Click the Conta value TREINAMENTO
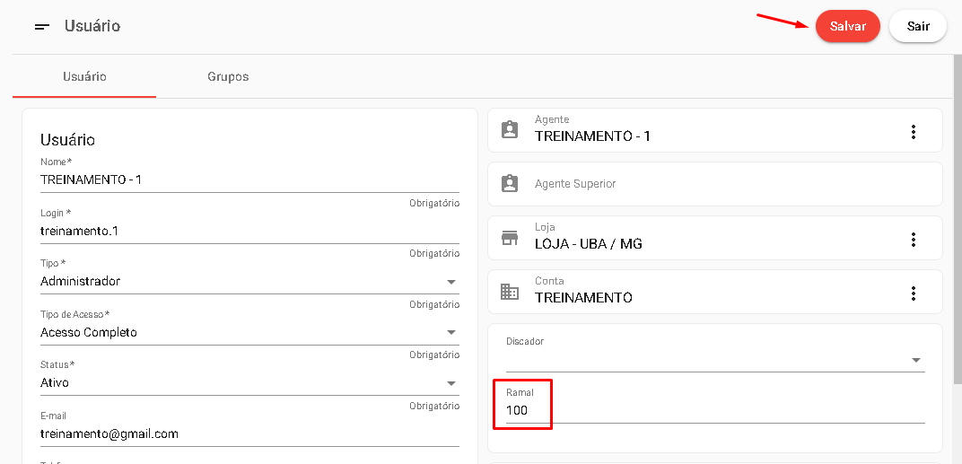 coord(583,298)
